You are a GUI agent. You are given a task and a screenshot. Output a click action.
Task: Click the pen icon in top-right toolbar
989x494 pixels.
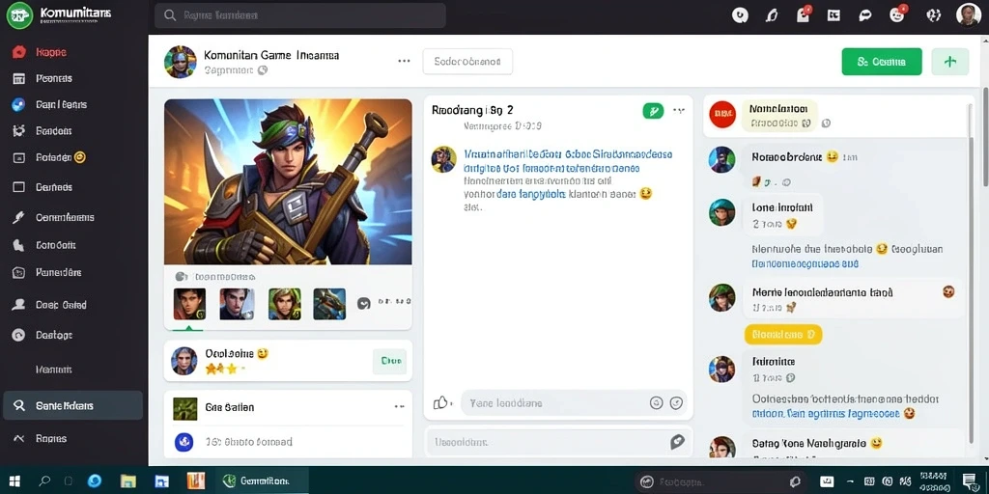772,15
